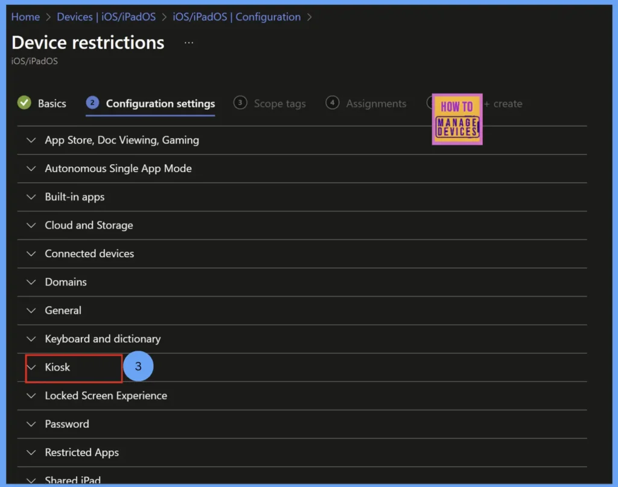This screenshot has height=487, width=618.
Task: Select the Configuration settings tab
Action: pos(161,104)
